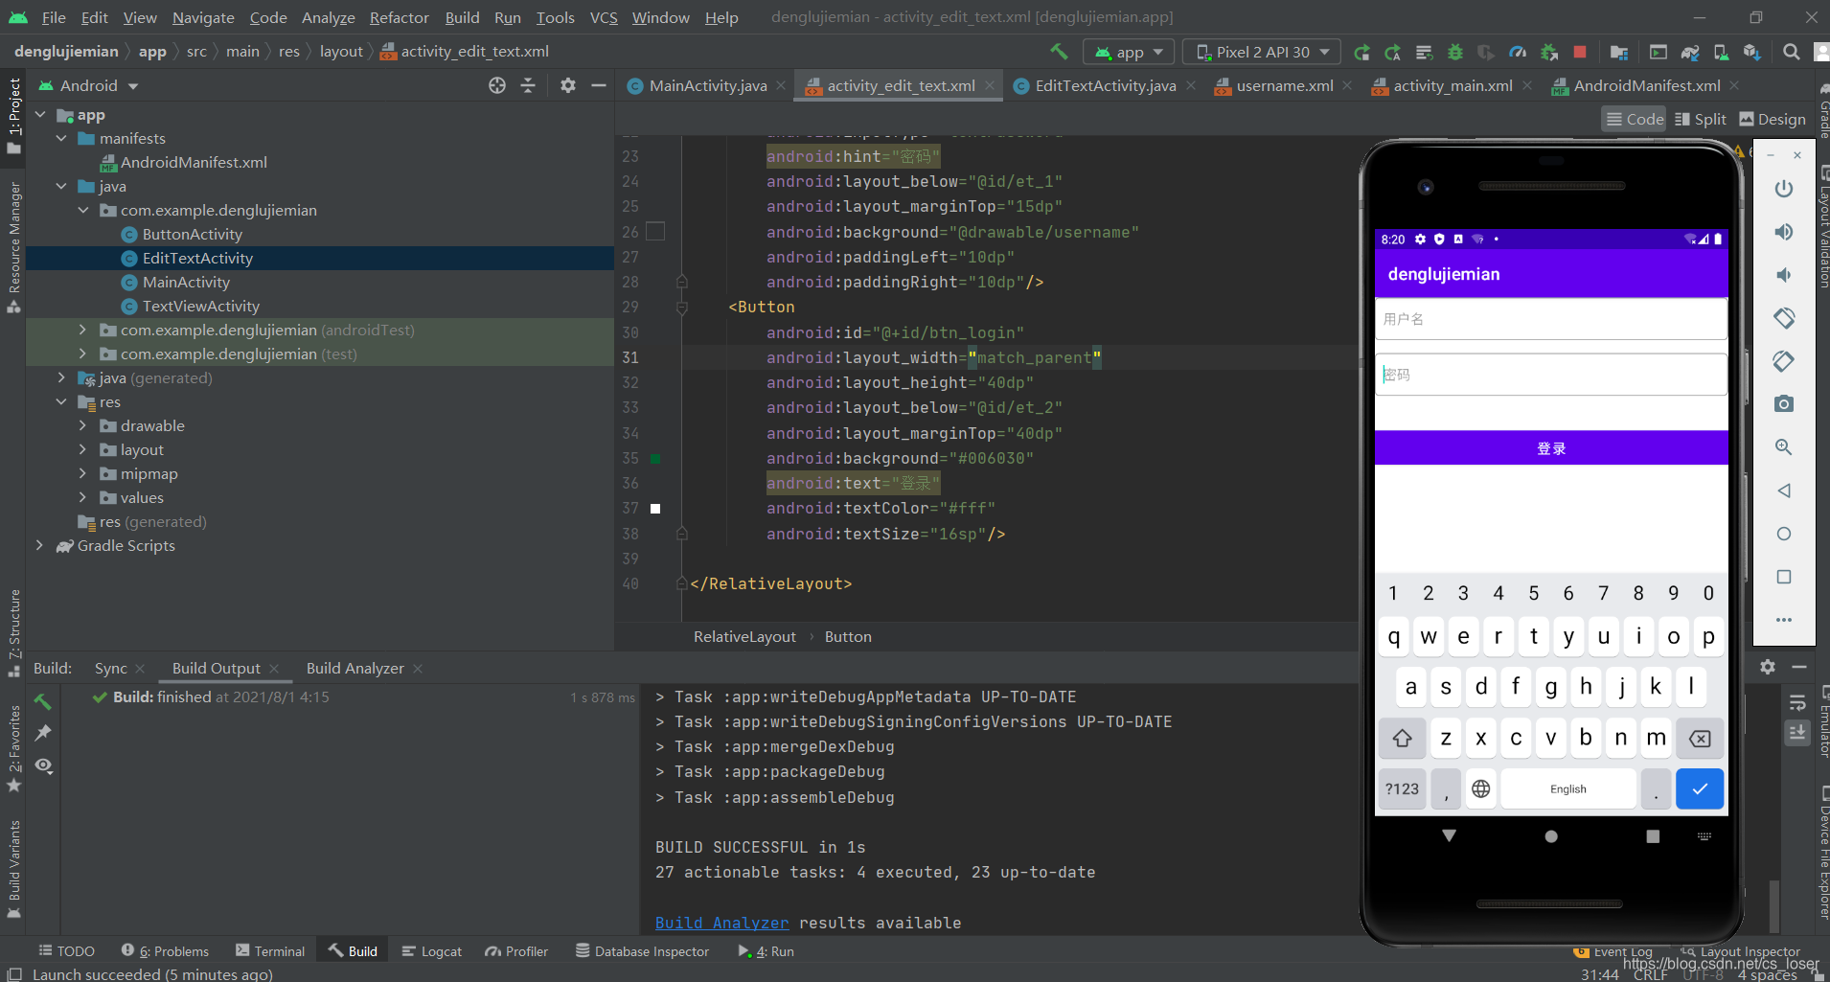This screenshot has width=1830, height=982.
Task: Open the SDK Manager
Action: click(1752, 53)
